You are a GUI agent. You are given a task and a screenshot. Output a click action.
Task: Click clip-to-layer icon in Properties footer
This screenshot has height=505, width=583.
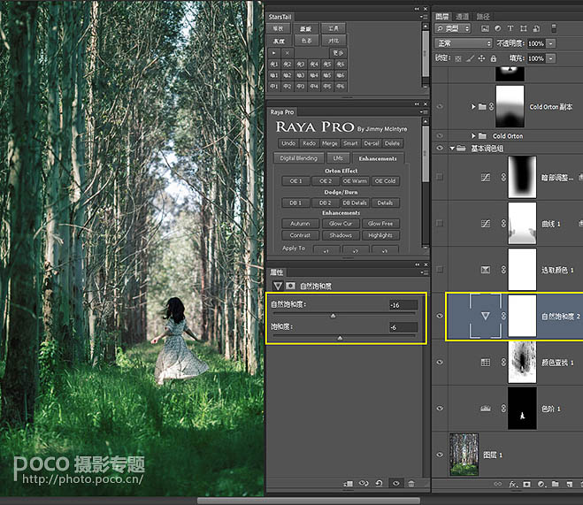tap(349, 484)
